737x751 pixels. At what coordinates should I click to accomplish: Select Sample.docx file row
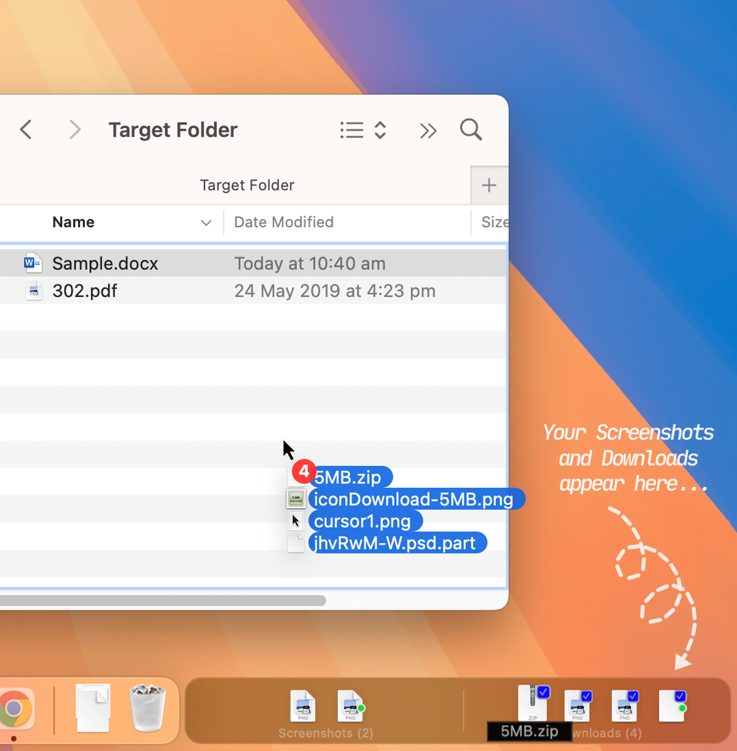pyautogui.click(x=253, y=263)
